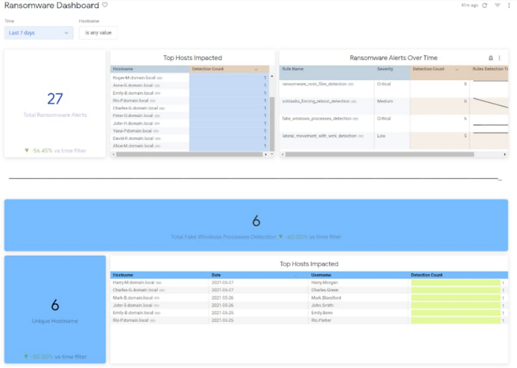517x368 pixels.
Task: Open the Time filter 'Last 7 days' dropdown
Action: pos(39,33)
